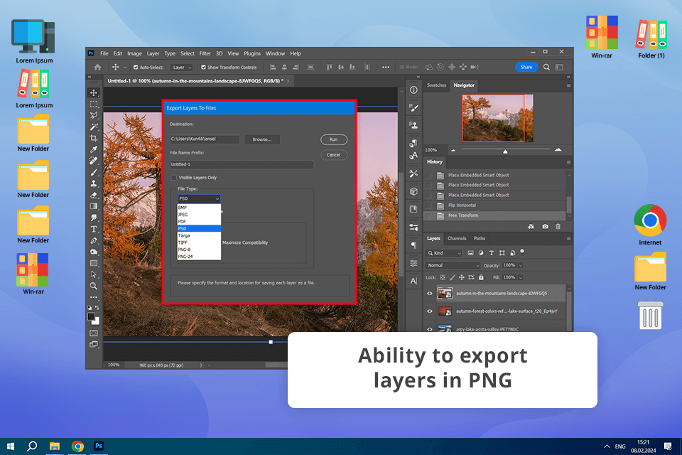Enable the Visible Layers Only checkbox
This screenshot has width=682, height=455.
pyautogui.click(x=174, y=177)
